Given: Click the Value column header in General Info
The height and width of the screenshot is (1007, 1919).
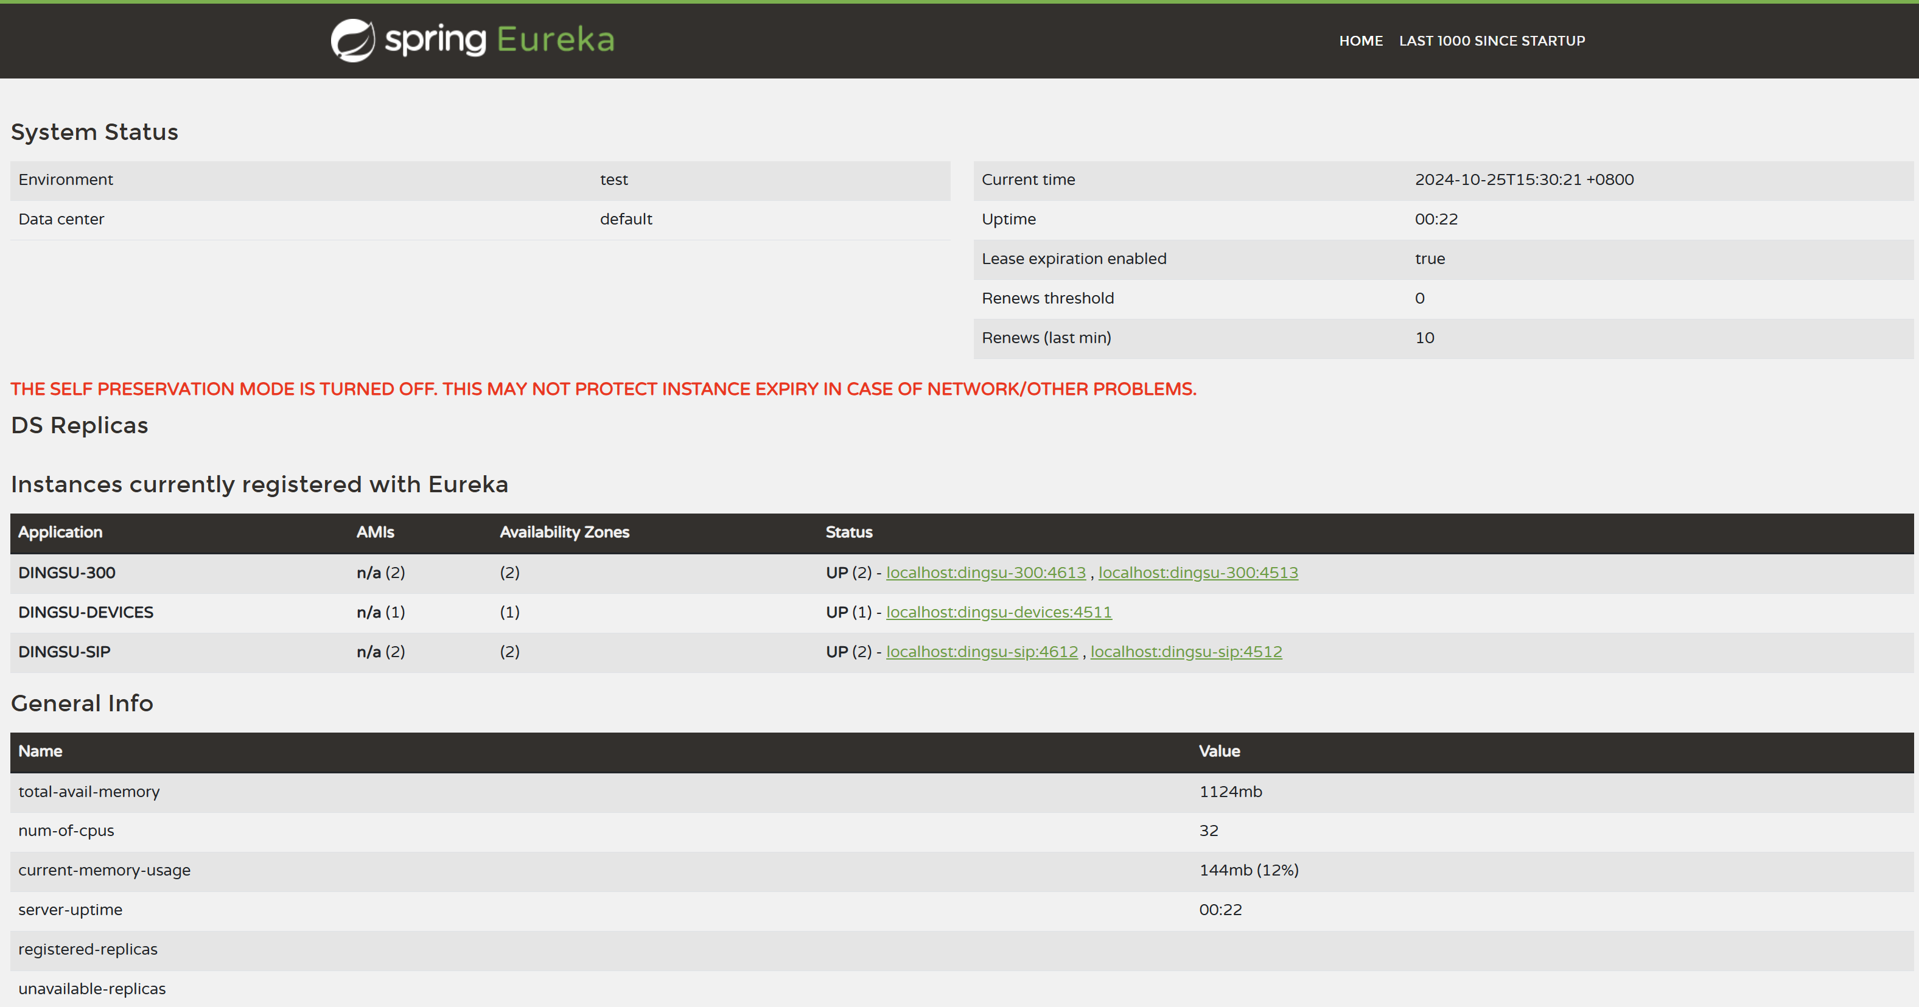Looking at the screenshot, I should (1218, 751).
